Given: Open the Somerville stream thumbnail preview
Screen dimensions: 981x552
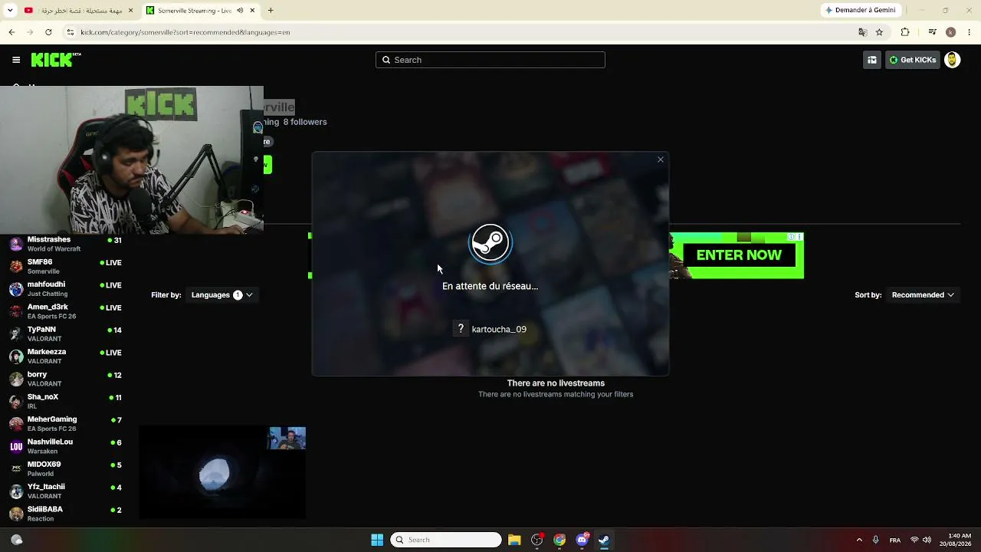Looking at the screenshot, I should click(x=222, y=473).
